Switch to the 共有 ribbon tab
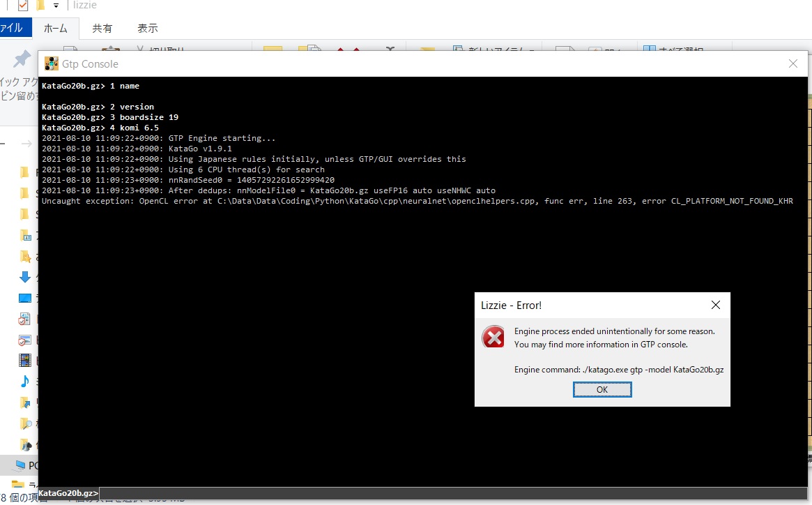Screen dimensions: 812x505 click(x=102, y=29)
